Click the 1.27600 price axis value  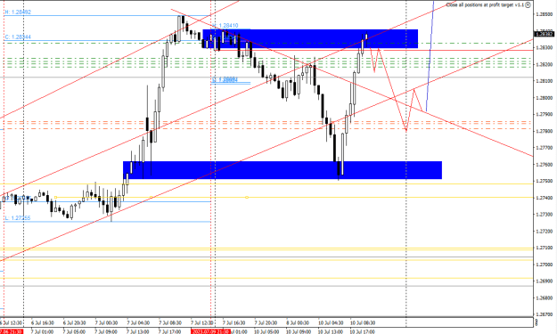(x=545, y=165)
